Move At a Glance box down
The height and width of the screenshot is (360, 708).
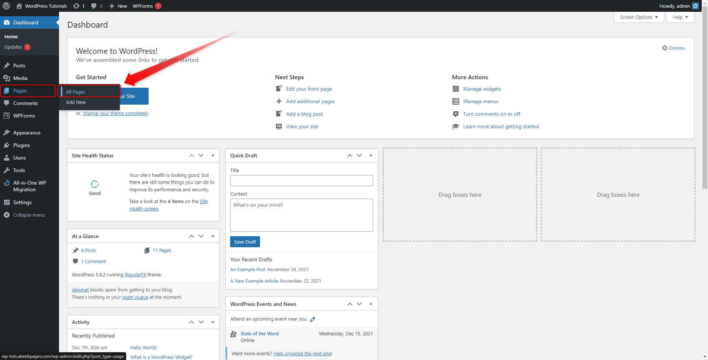(x=201, y=236)
